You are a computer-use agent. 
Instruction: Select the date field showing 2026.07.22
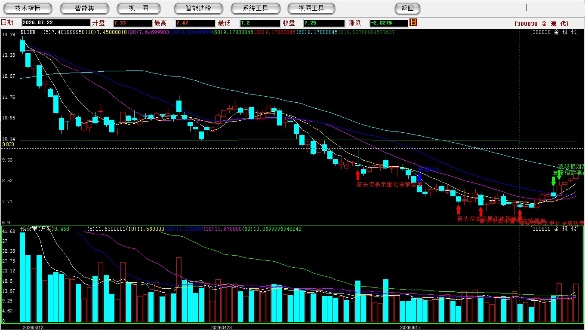[55, 23]
